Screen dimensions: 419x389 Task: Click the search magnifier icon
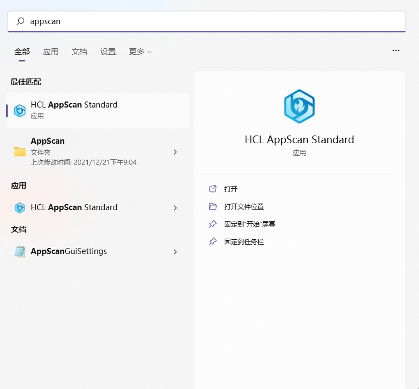pyautogui.click(x=21, y=21)
